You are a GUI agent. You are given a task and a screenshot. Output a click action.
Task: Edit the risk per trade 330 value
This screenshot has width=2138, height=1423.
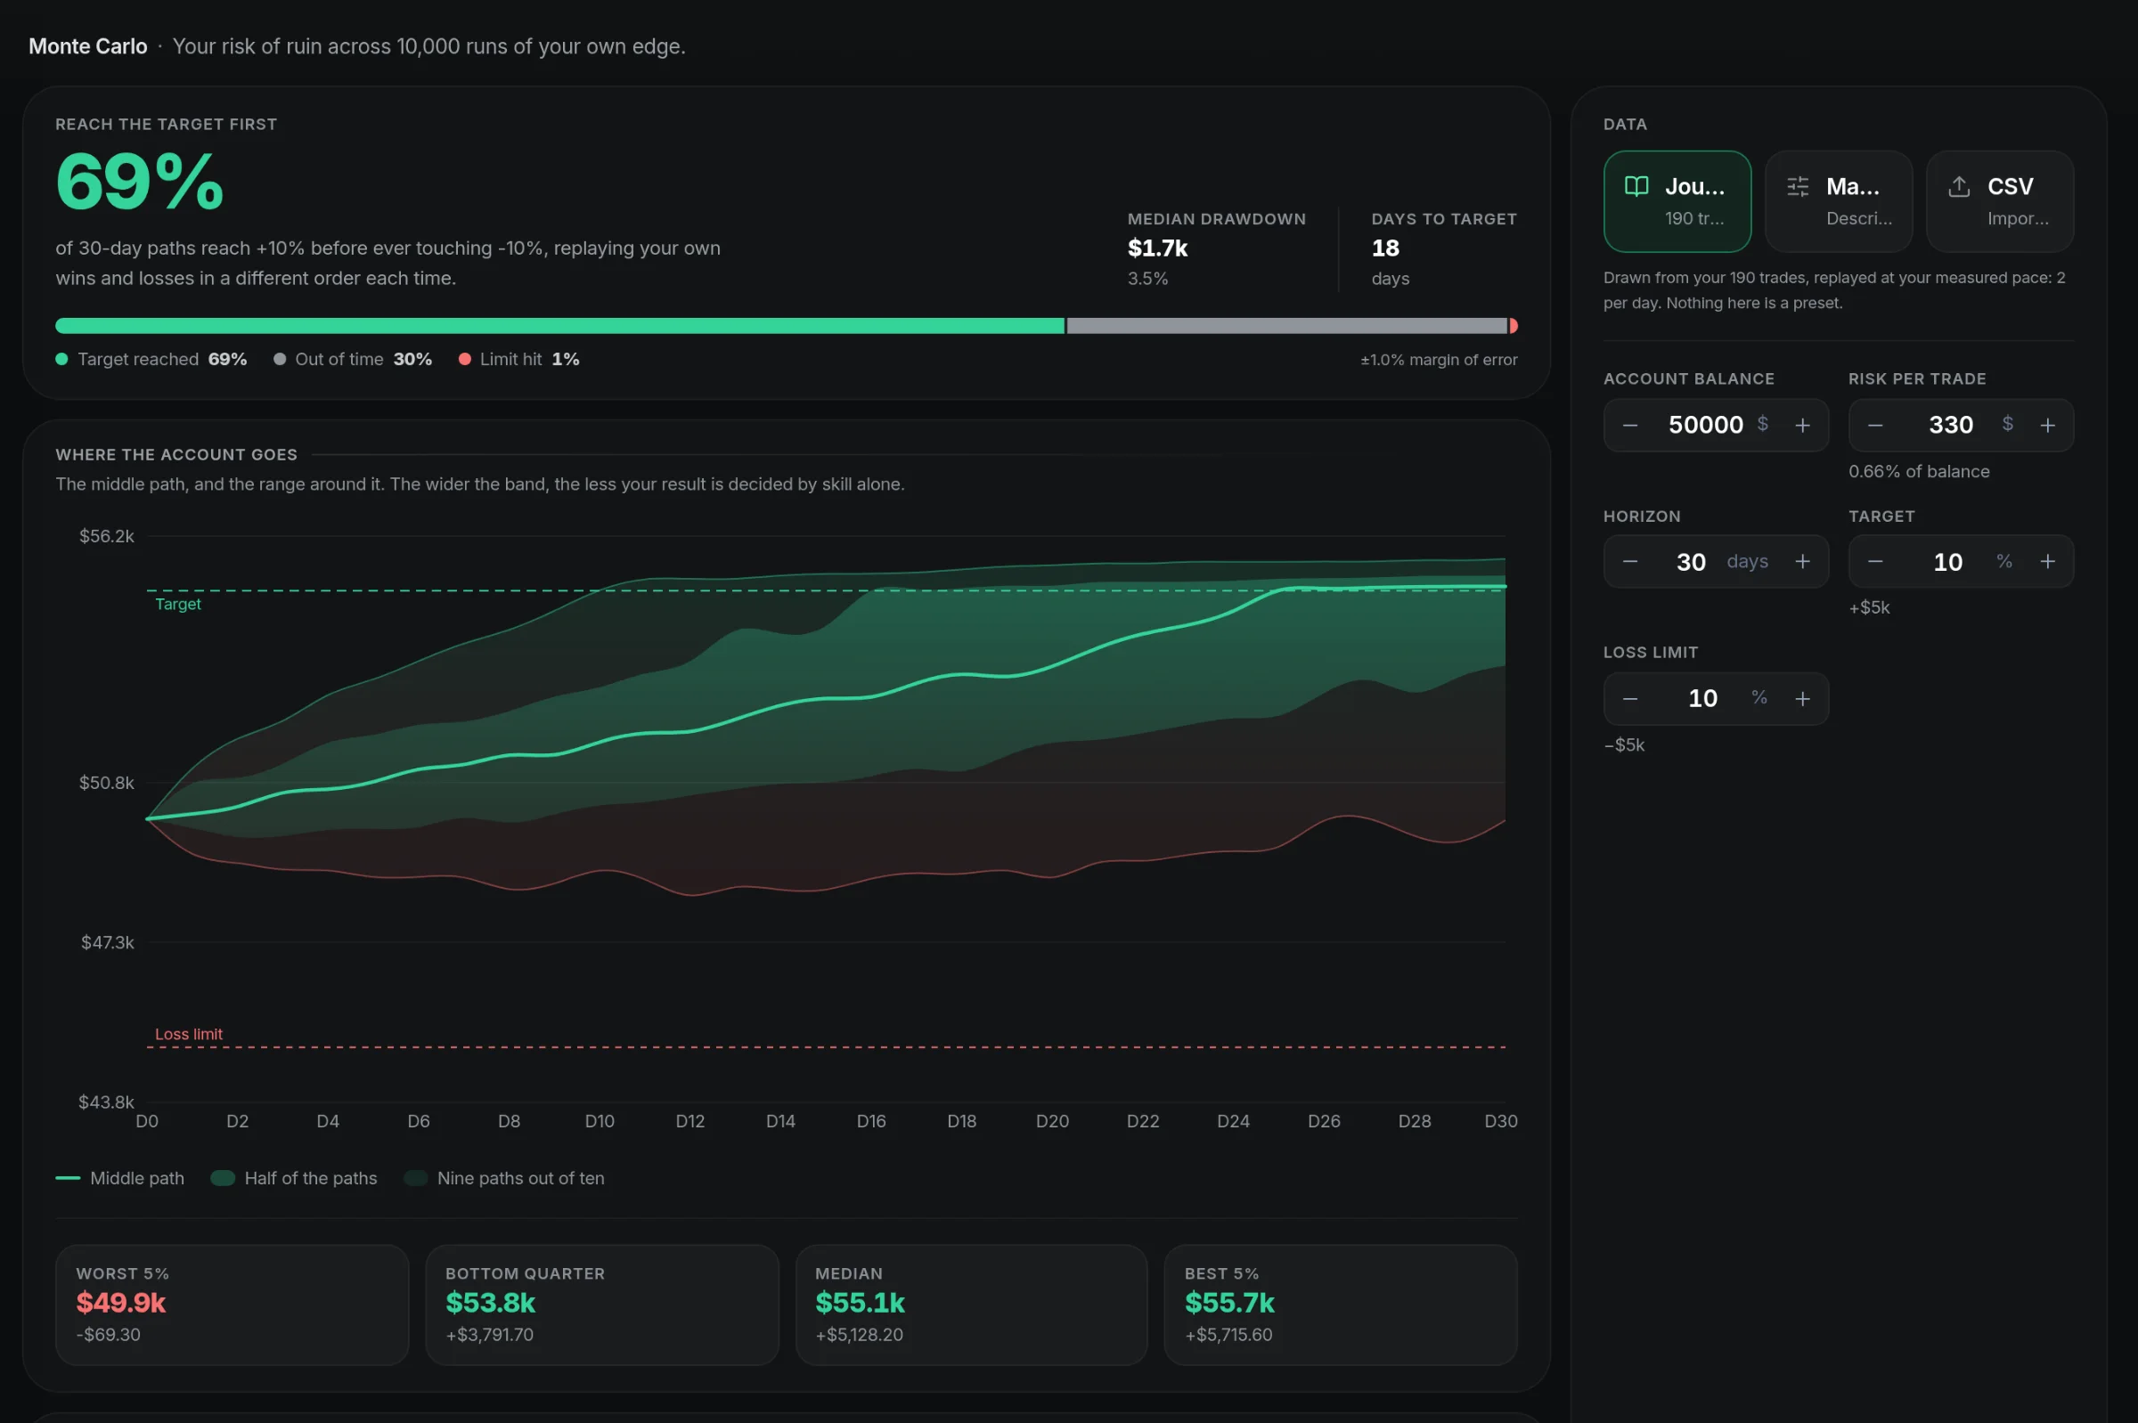pyautogui.click(x=1950, y=425)
